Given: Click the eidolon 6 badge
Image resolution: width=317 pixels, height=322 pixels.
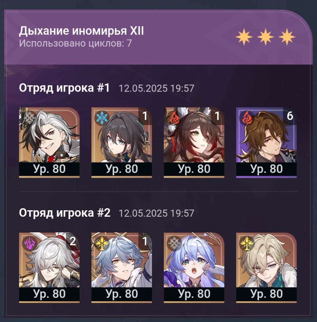Looking at the screenshot, I should coord(290,116).
